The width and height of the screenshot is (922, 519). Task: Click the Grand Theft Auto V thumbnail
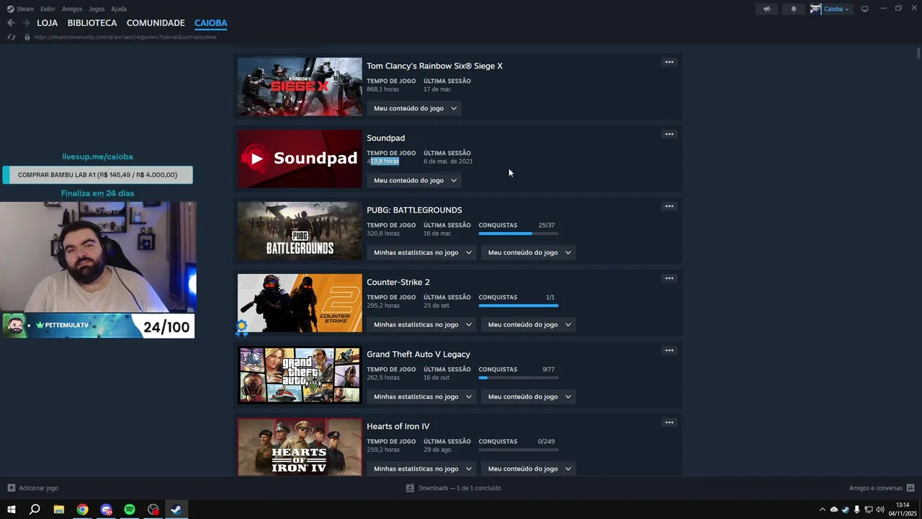tap(300, 375)
